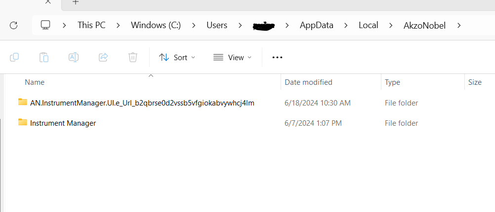The height and width of the screenshot is (212, 495).
Task: Open the View dropdown
Action: click(232, 57)
